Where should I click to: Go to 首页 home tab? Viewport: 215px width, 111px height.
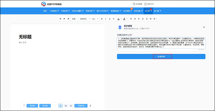tap(45, 11)
